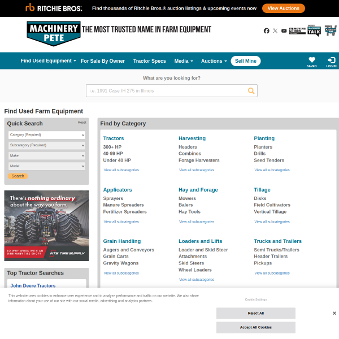This screenshot has height=339, width=339.
Task: Open the Tractors category
Action: 114,138
